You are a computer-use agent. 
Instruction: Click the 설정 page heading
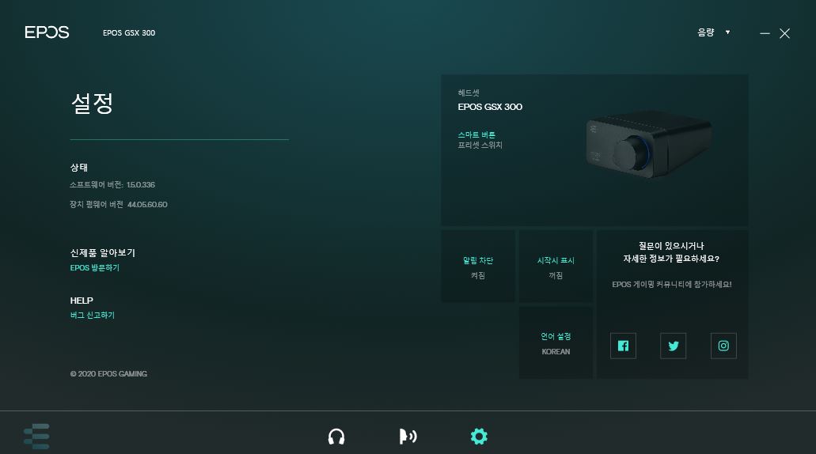(92, 103)
